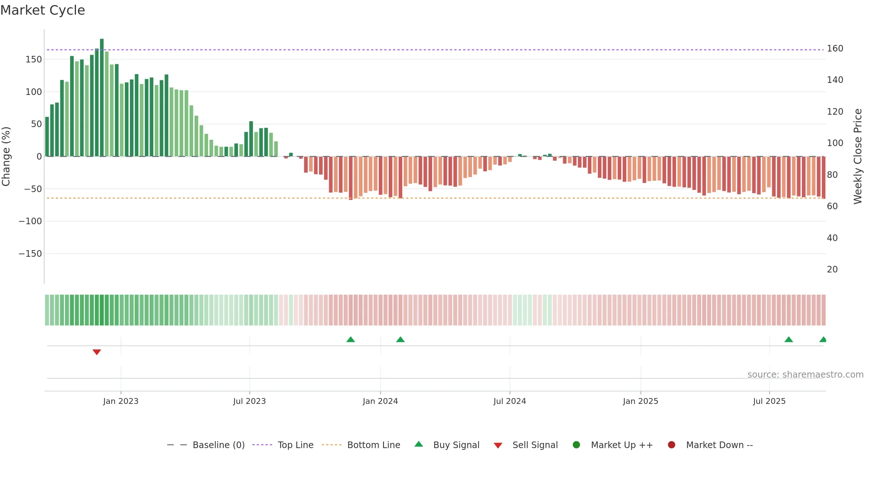876x493 pixels.
Task: Click the buy signal triangle just after Jul 2025
Action: [789, 339]
